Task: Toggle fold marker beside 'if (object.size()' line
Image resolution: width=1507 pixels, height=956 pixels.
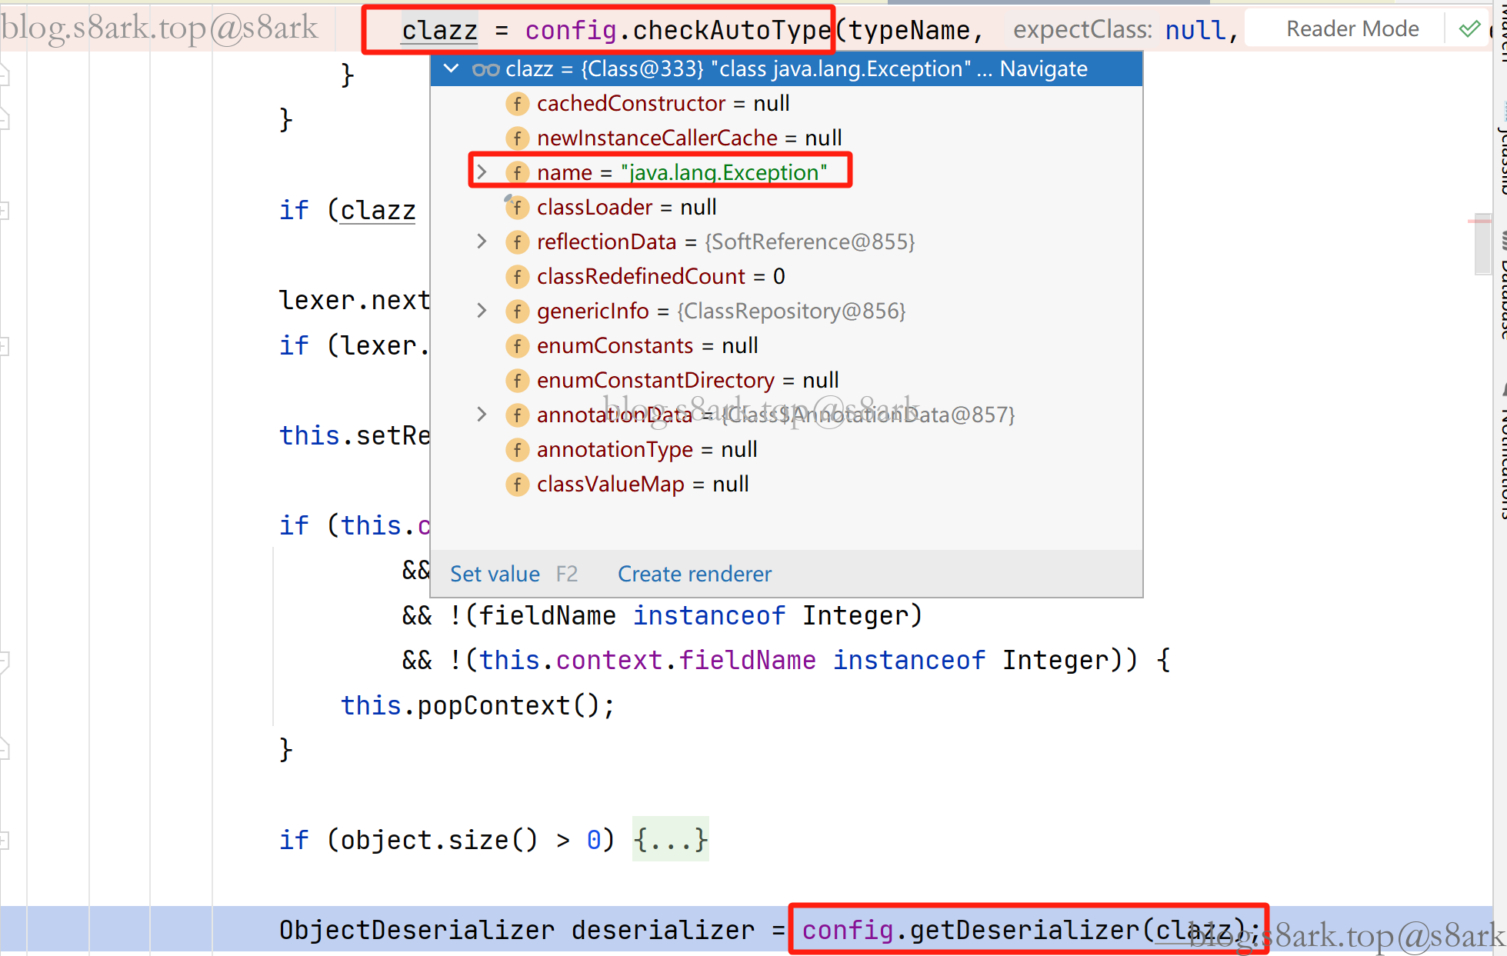Action: click(5, 840)
